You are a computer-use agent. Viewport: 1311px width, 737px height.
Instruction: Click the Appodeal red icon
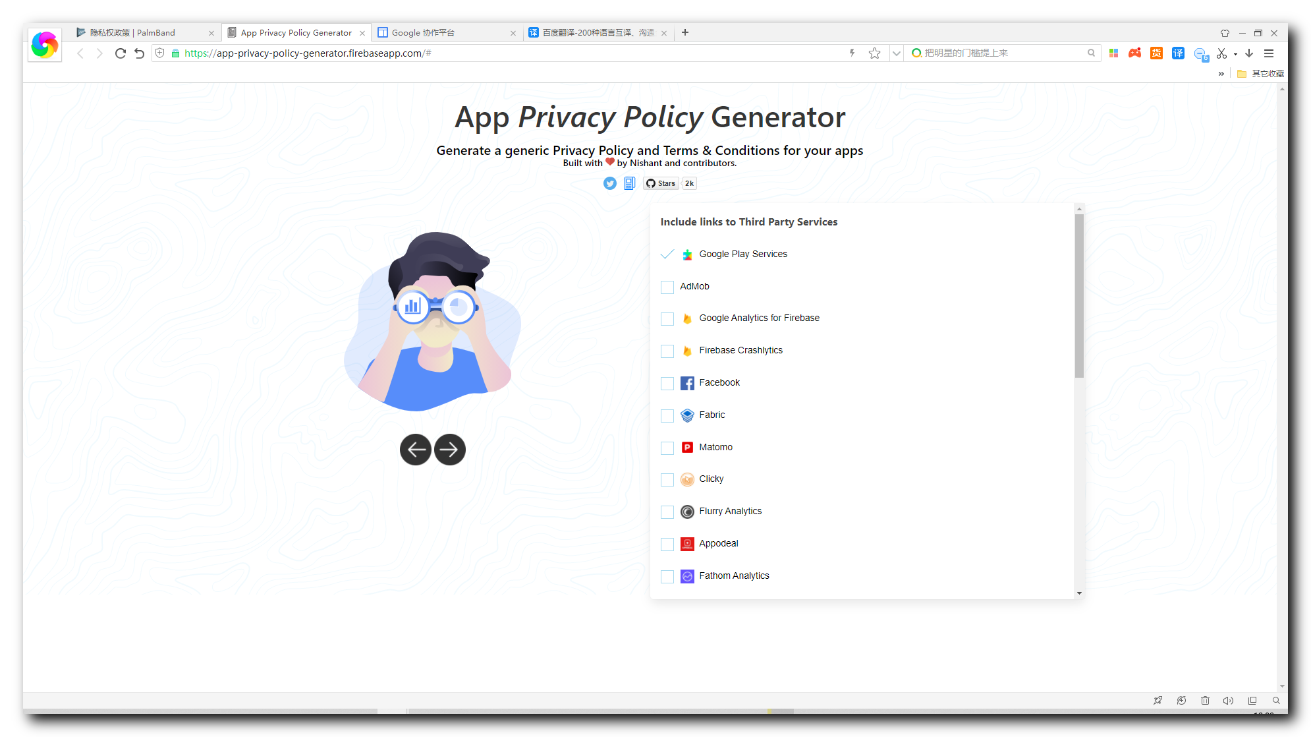pos(687,543)
